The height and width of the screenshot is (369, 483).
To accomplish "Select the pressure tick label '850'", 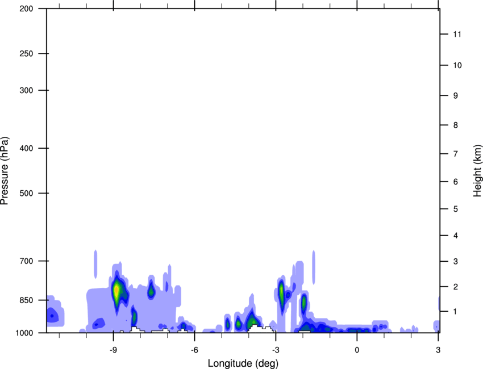I will pyautogui.click(x=26, y=300).
